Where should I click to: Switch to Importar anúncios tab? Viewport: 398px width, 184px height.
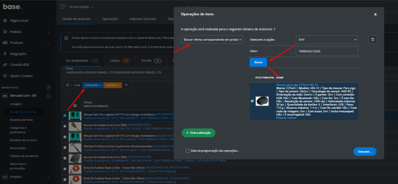(x=143, y=19)
